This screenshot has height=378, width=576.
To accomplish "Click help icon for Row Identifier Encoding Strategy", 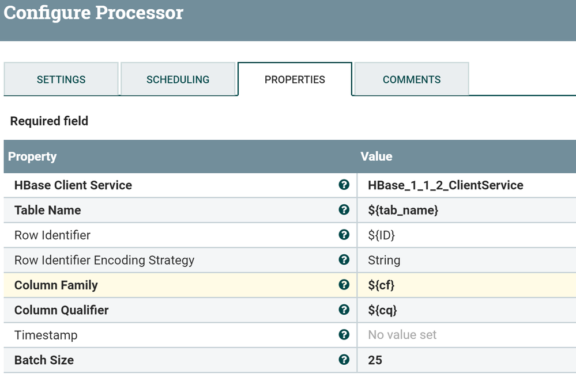I will [344, 260].
